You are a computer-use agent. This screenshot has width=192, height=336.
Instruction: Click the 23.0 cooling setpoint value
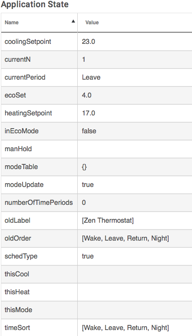pyautogui.click(x=88, y=42)
